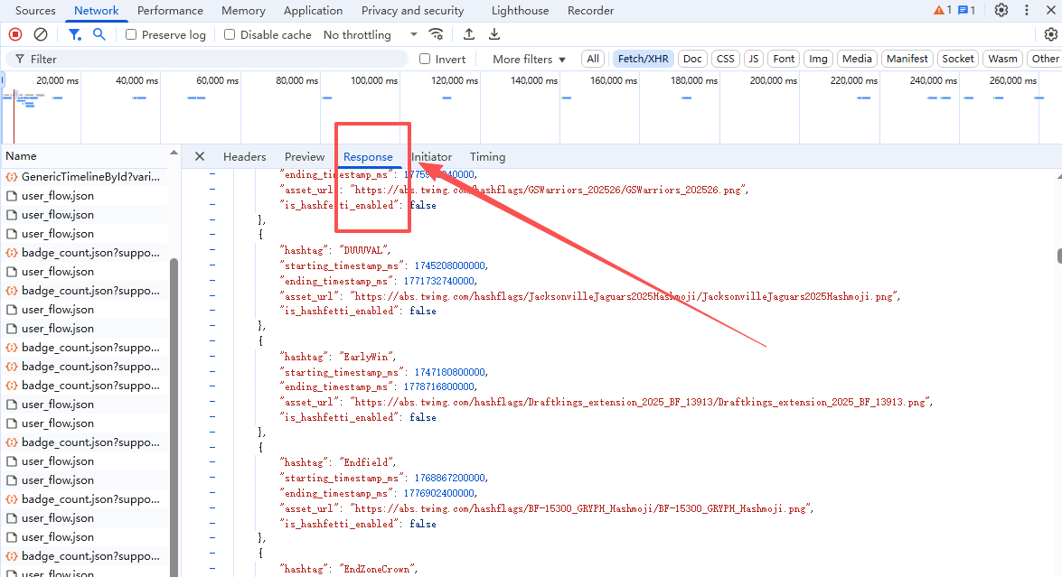The height and width of the screenshot is (577, 1062).
Task: Switch to the Sources panel
Action: pyautogui.click(x=35, y=10)
